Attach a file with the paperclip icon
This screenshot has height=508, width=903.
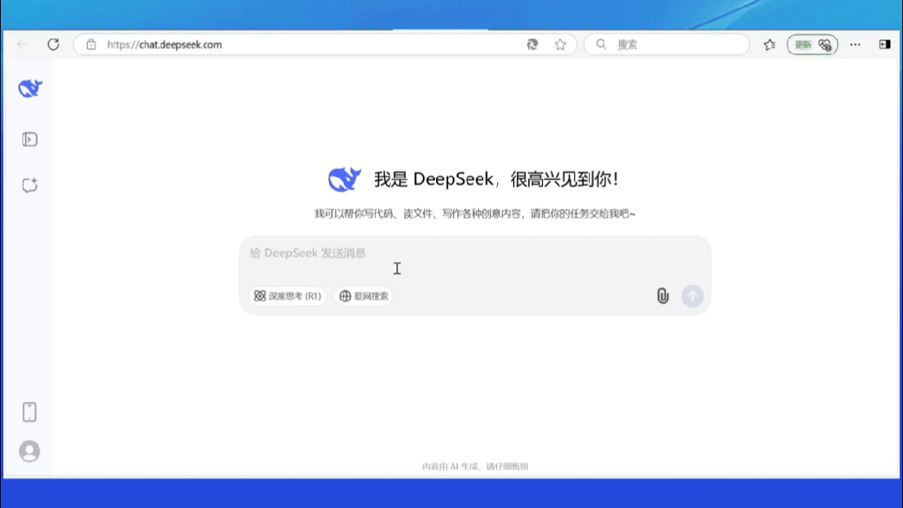coord(663,296)
